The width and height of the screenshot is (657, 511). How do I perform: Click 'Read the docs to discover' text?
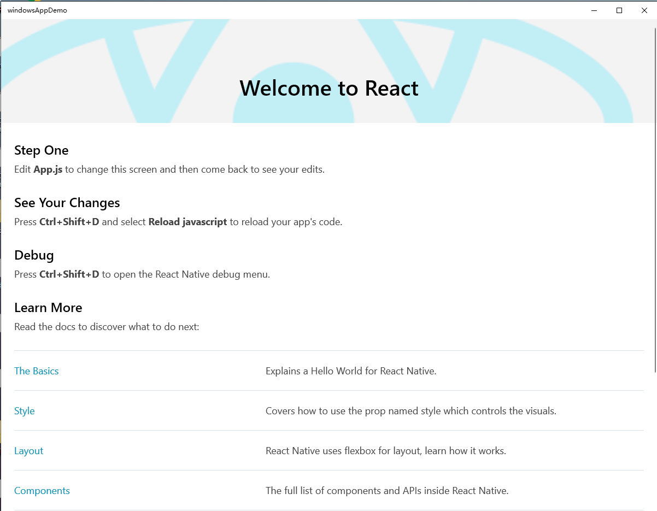click(x=107, y=327)
